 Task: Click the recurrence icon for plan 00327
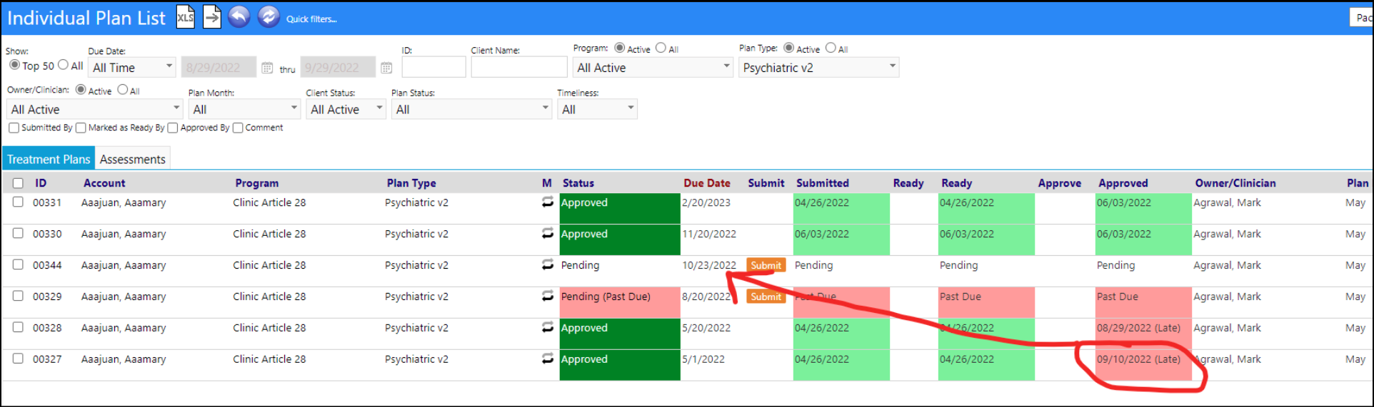pos(548,359)
